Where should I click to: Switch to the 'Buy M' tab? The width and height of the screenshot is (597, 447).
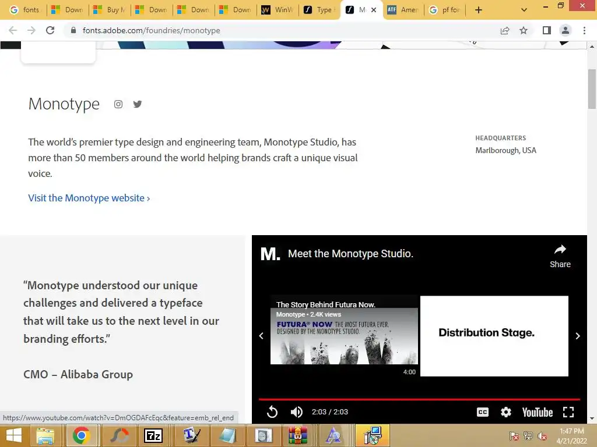click(110, 10)
